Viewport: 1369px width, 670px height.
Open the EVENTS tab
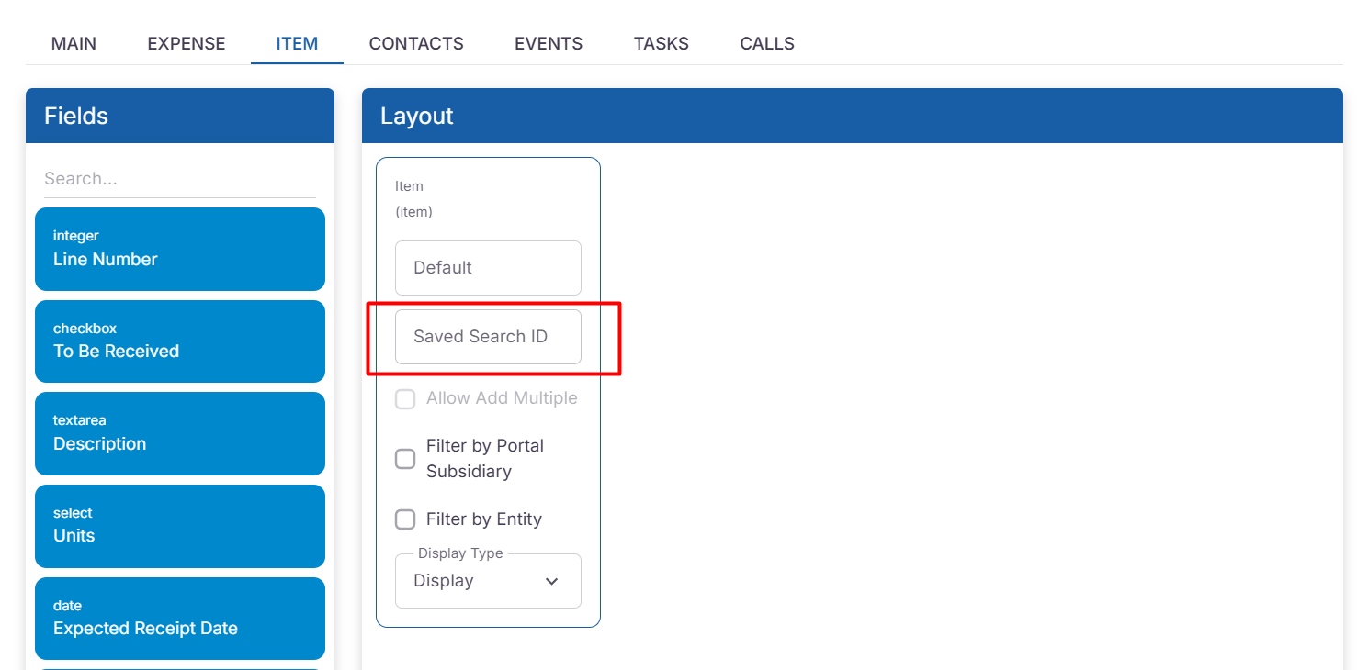pyautogui.click(x=549, y=43)
